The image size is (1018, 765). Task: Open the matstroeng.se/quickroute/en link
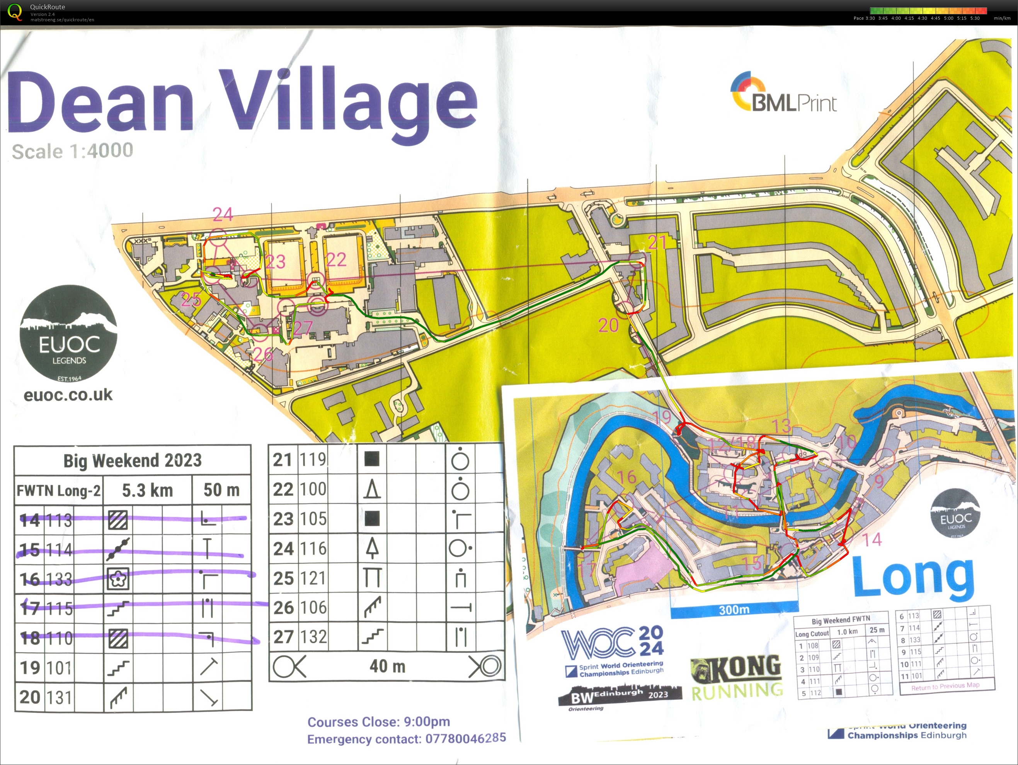[62, 20]
